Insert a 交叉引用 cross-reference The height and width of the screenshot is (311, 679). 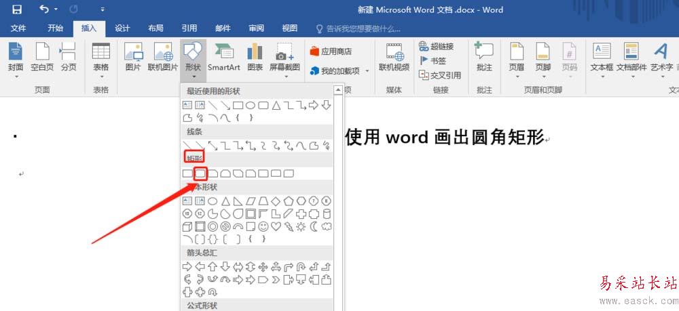tap(439, 75)
